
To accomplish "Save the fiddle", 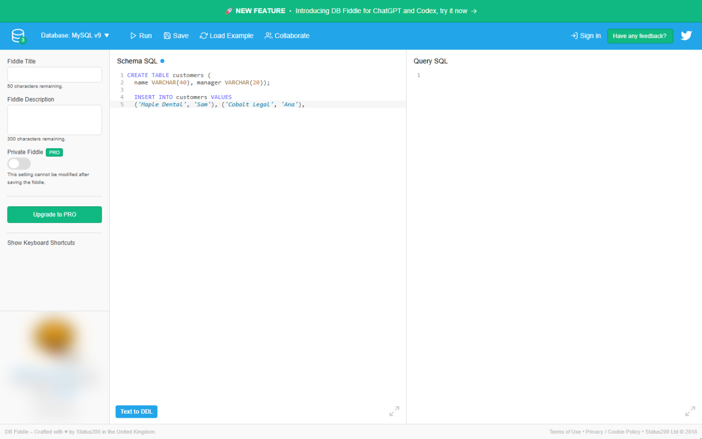I will pos(176,36).
